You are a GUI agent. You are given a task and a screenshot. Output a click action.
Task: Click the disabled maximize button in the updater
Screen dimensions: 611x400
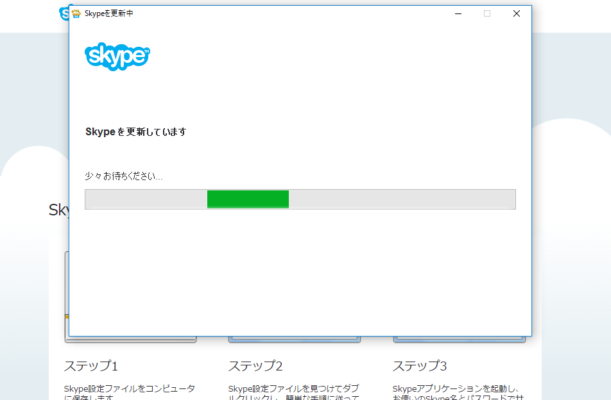click(487, 13)
